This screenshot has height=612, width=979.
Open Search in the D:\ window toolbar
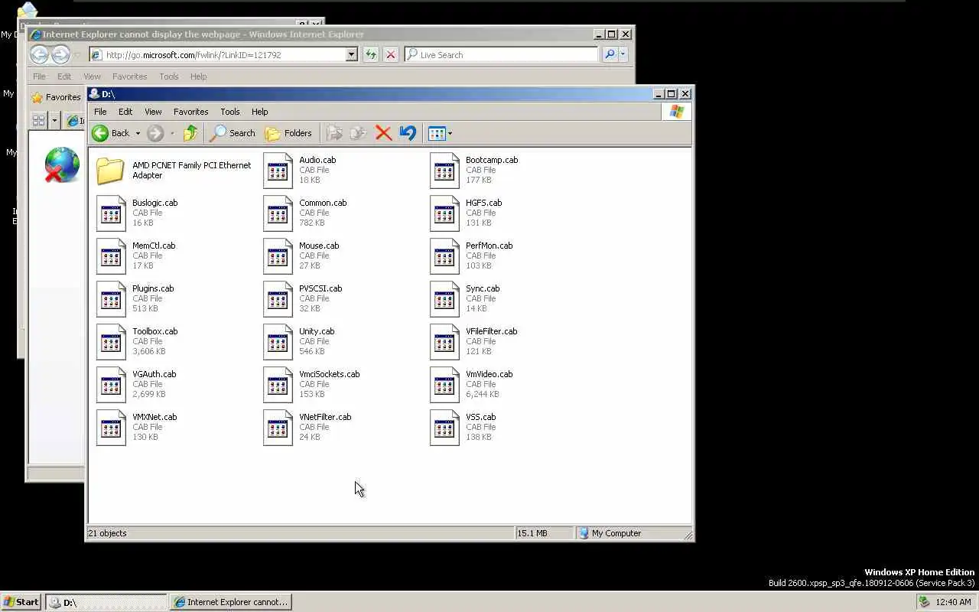[x=233, y=133]
